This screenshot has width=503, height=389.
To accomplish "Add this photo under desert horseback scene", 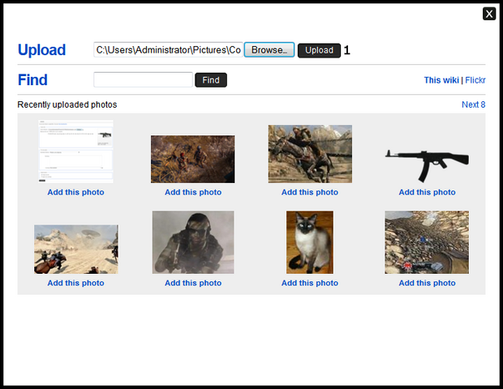I will (x=75, y=283).
